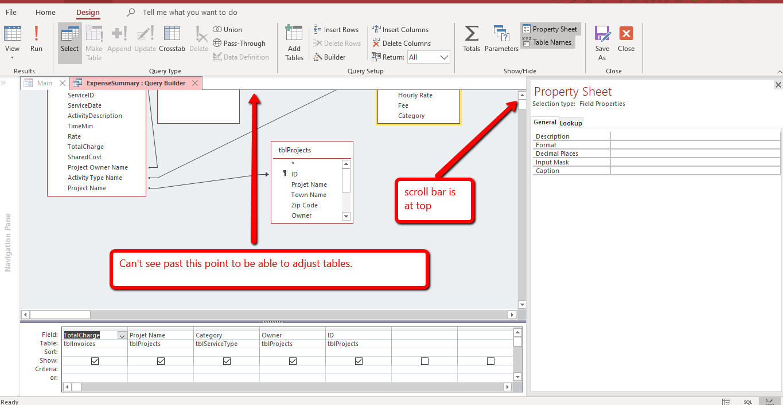This screenshot has width=783, height=405.
Task: Click tblProjects field list scroll up arrow
Action: point(346,164)
